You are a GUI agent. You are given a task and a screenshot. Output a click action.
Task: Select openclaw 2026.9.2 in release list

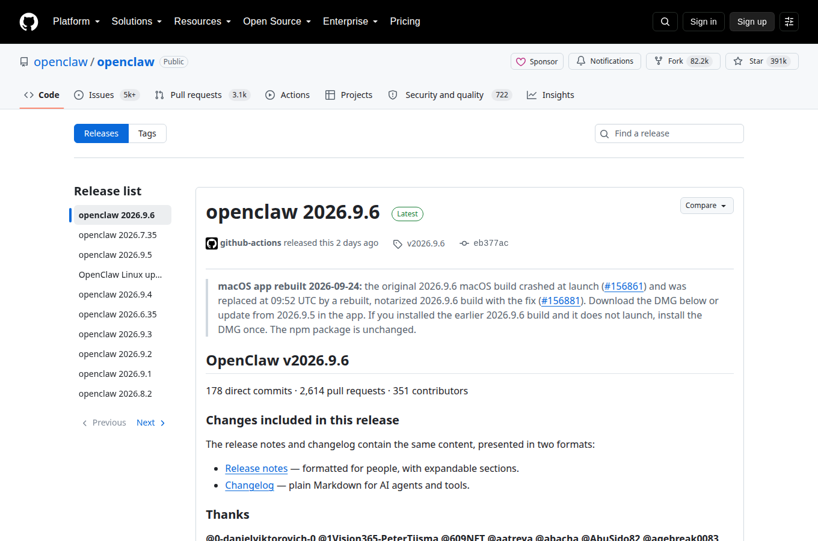[123, 354]
